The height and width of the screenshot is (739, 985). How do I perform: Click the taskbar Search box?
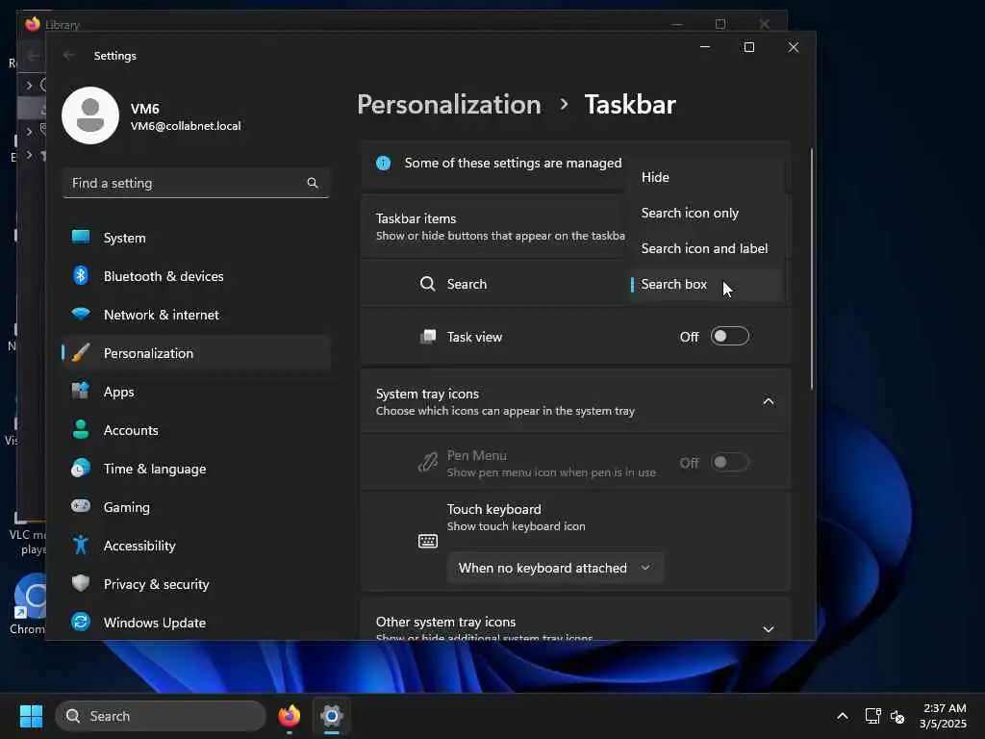click(161, 716)
